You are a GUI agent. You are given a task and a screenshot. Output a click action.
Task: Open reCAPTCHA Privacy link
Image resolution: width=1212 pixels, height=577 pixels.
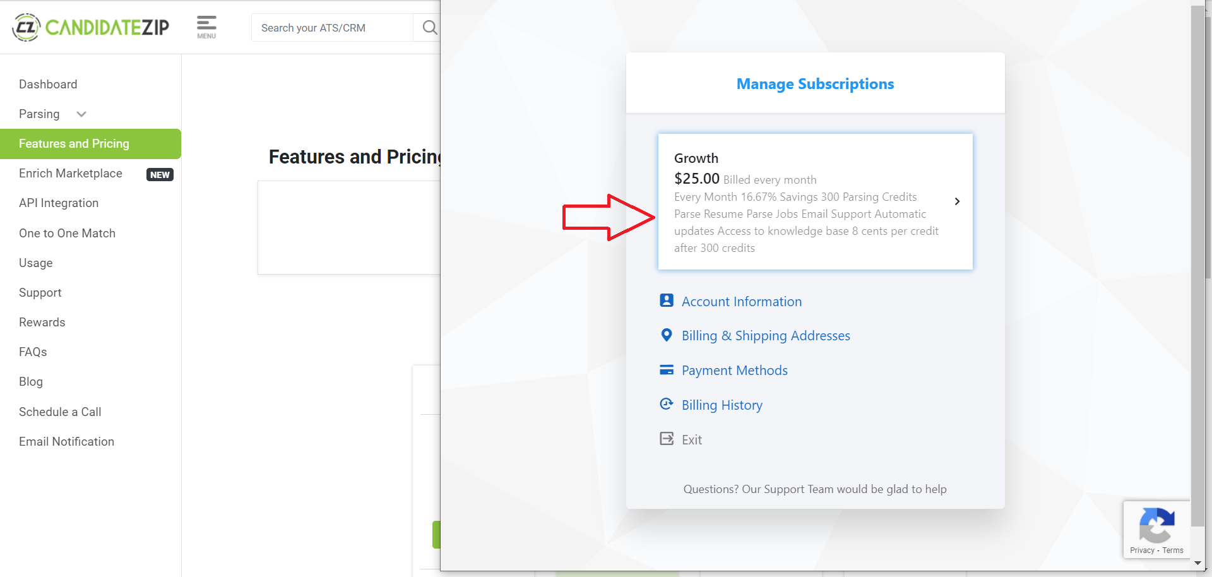(1142, 550)
